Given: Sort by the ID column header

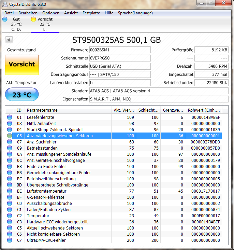Looking at the screenshot, I should pos(19,110).
